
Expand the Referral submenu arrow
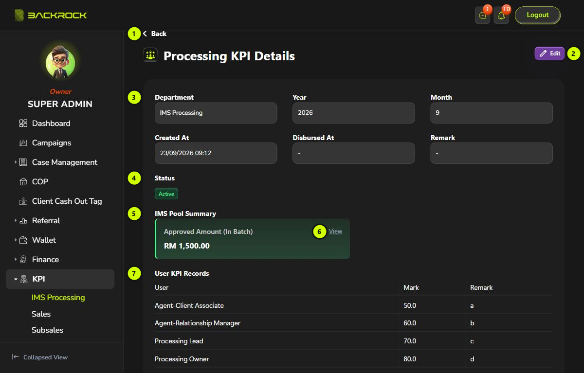(16, 221)
